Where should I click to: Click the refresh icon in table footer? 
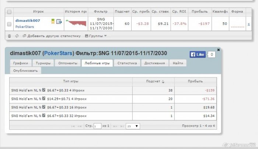click(17, 36)
